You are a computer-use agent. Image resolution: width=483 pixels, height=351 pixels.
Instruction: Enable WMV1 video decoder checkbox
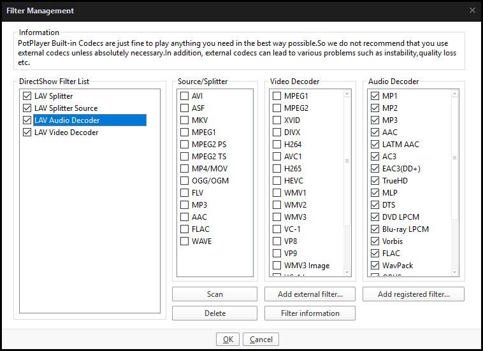point(277,193)
